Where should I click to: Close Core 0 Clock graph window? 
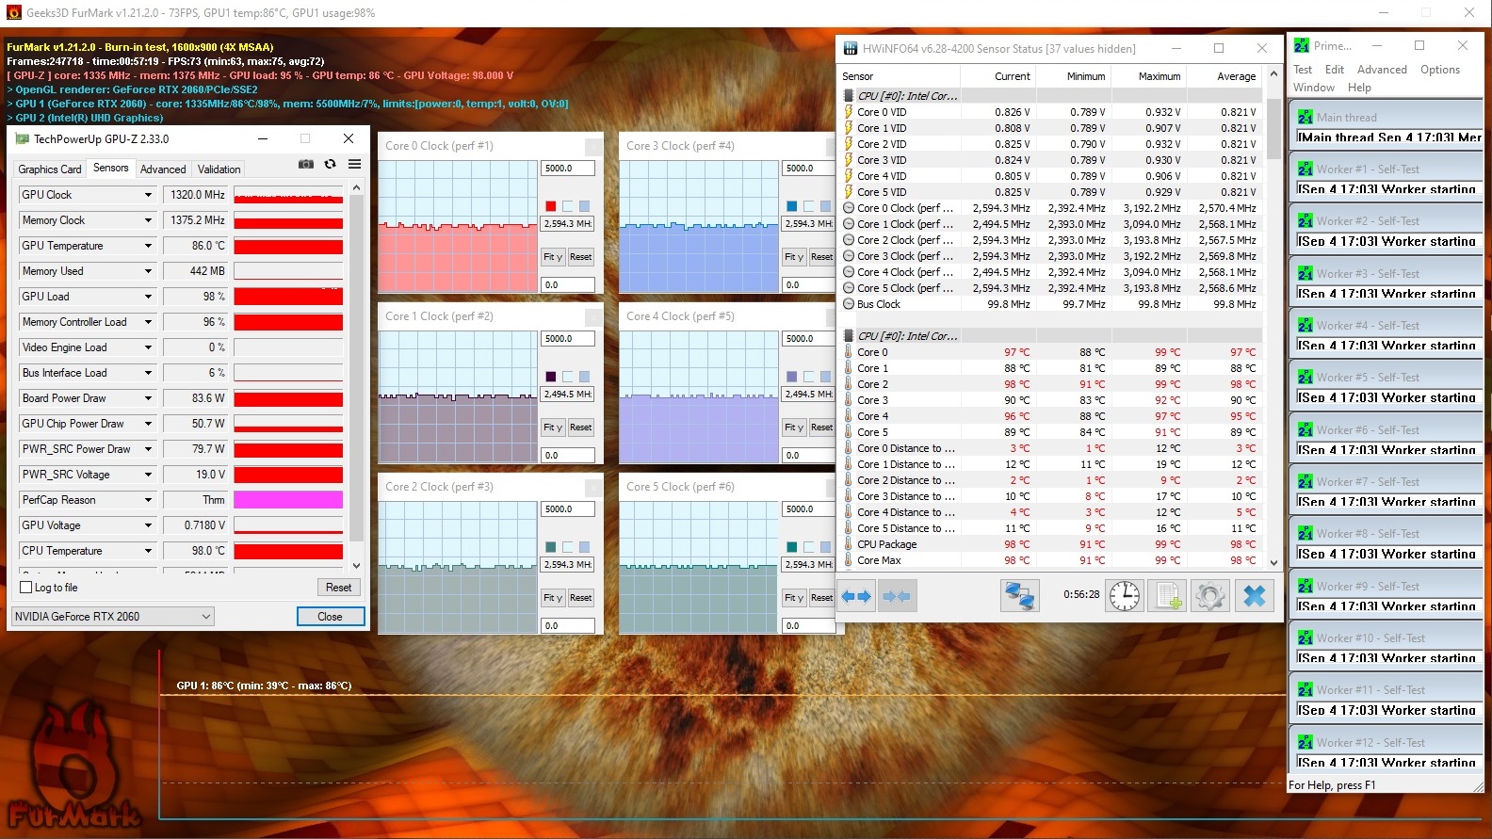593,146
